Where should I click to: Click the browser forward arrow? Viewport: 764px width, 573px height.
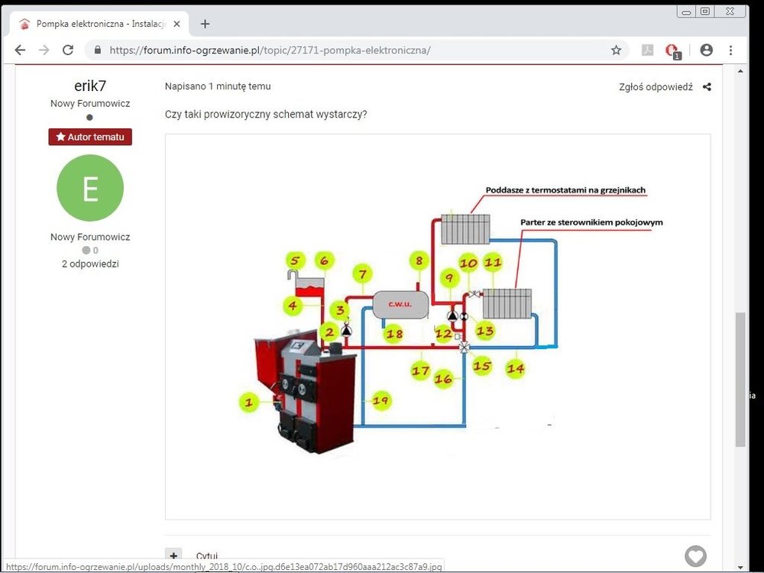tap(44, 50)
